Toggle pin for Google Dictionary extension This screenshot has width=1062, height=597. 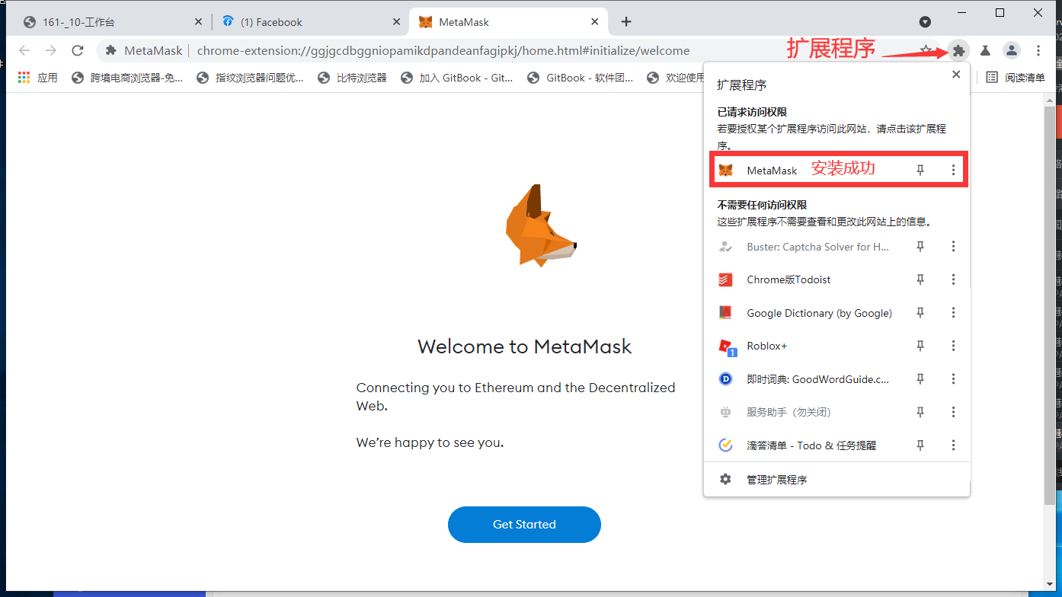(x=920, y=313)
